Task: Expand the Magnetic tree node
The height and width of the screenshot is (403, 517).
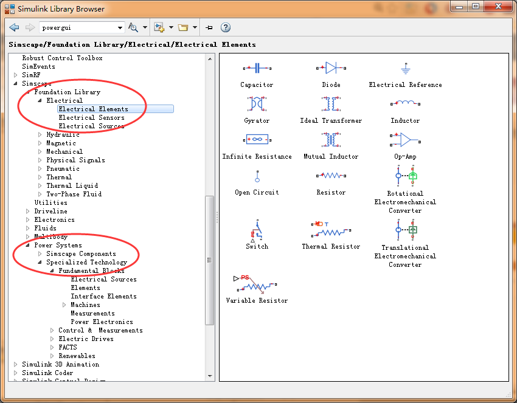Action: 40,143
